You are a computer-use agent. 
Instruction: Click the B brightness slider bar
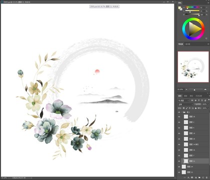(x=192, y=14)
